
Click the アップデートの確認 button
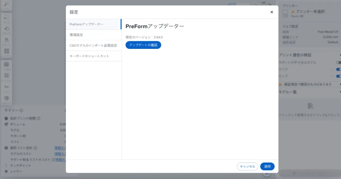143,45
